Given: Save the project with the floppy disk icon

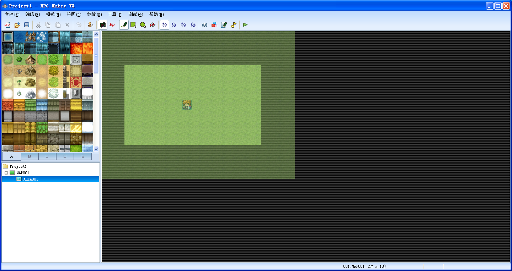Looking at the screenshot, I should [27, 25].
